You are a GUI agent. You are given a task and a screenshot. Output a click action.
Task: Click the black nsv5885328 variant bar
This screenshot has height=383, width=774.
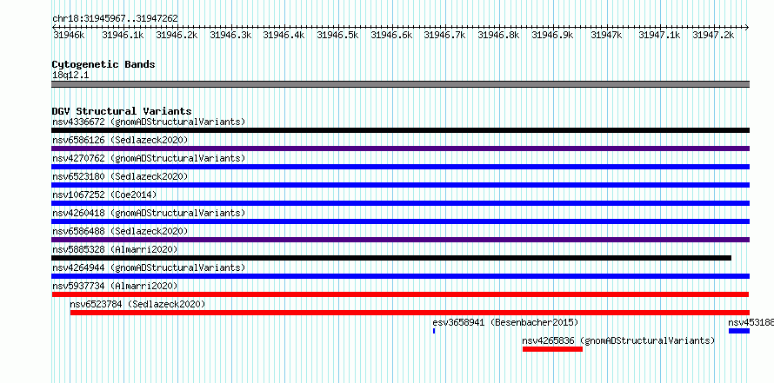coord(391,258)
